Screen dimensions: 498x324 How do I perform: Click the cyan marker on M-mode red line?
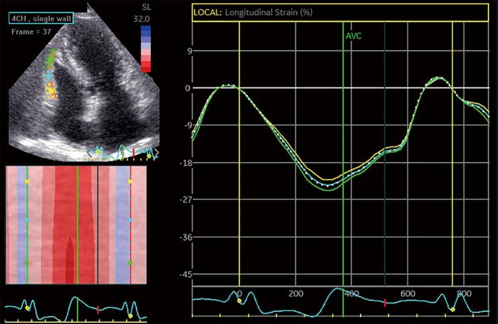click(x=130, y=220)
